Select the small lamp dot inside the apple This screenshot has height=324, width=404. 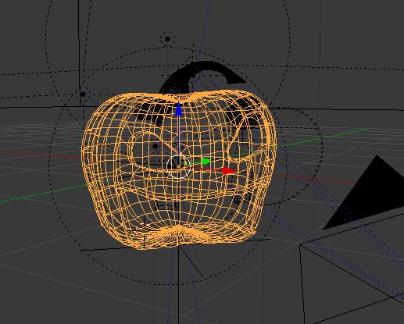(156, 146)
